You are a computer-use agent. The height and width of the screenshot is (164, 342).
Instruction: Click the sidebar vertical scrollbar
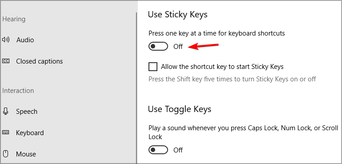click(x=136, y=88)
